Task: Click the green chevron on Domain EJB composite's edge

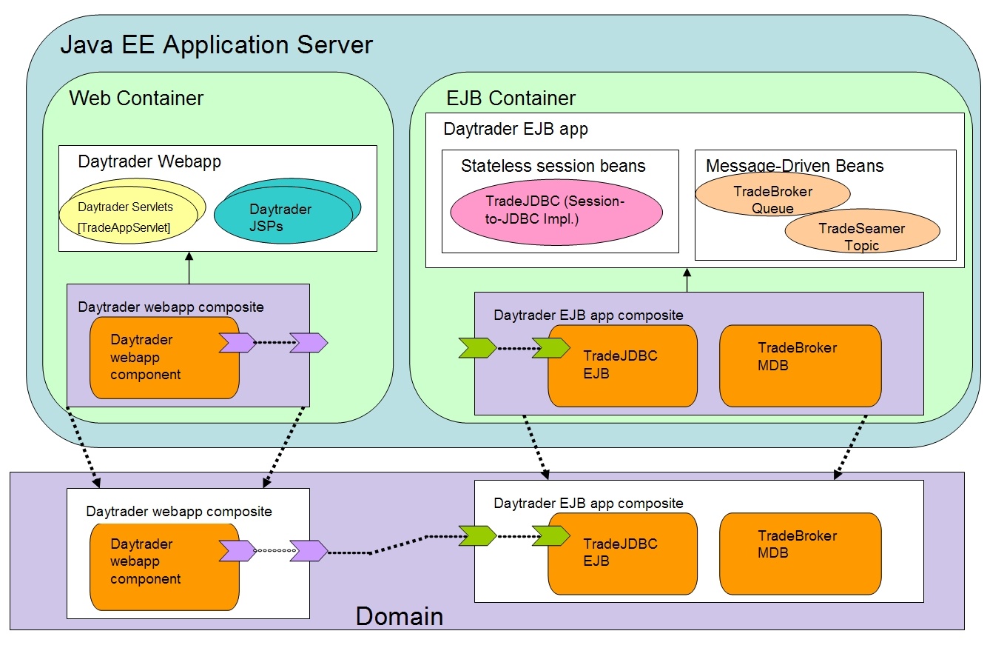Action: [477, 535]
